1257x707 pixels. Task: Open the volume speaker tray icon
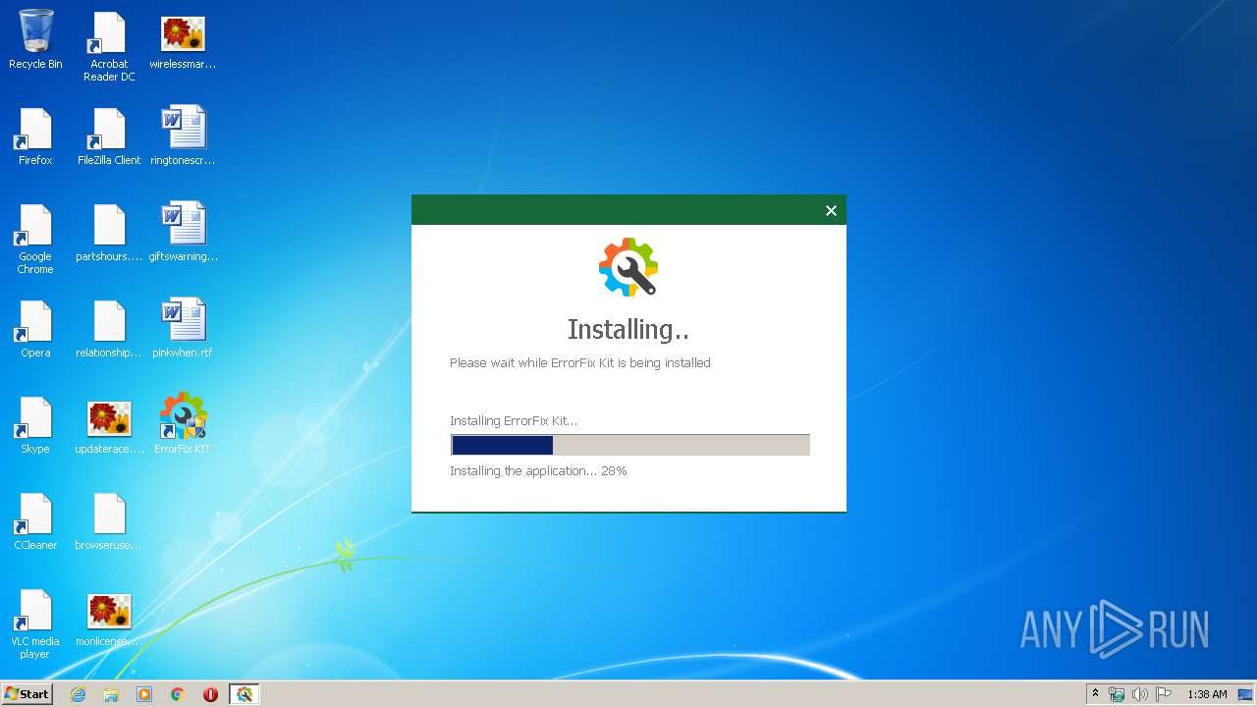tap(1140, 694)
